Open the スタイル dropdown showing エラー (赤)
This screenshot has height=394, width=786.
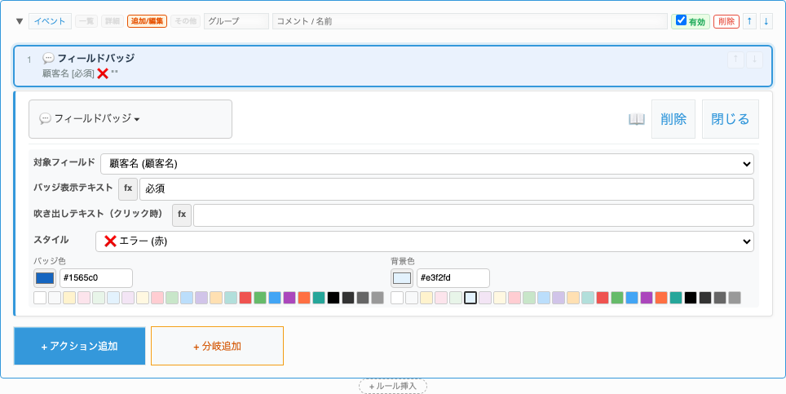coord(425,241)
